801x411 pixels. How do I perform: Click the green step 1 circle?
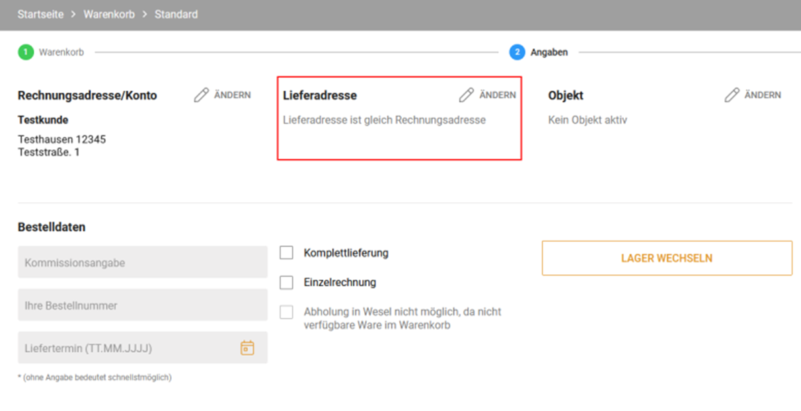[26, 52]
